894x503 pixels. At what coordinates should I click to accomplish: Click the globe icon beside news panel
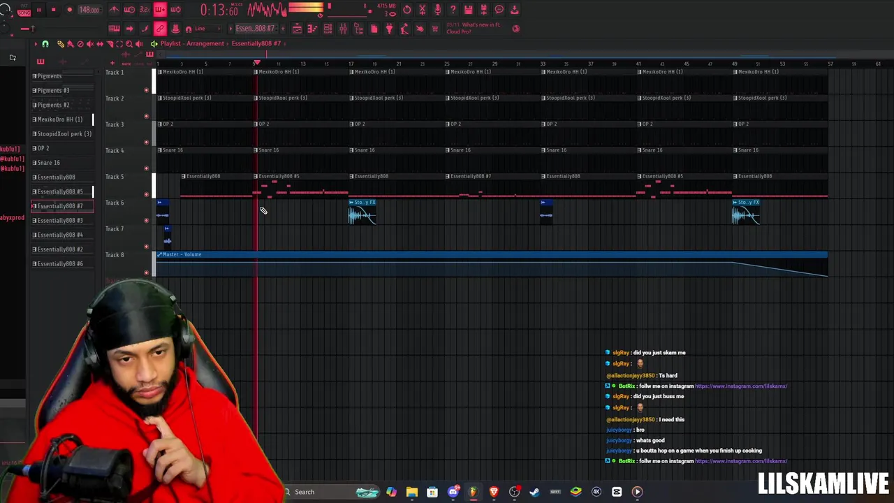(x=516, y=29)
